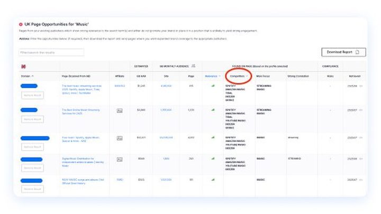Click the affiliate icon in Digital Music Distribution row
The width and height of the screenshot is (381, 214).
click(x=120, y=160)
